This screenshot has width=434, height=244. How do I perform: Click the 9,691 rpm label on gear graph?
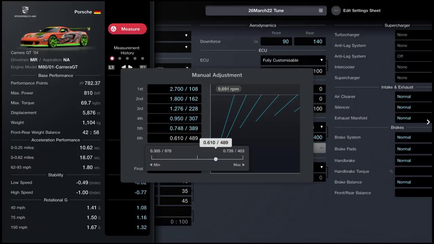tap(228, 89)
